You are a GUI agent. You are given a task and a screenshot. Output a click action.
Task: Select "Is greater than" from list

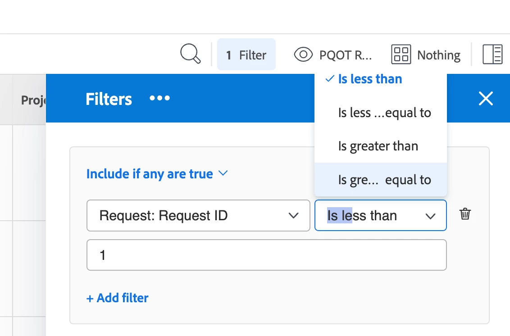(x=378, y=146)
